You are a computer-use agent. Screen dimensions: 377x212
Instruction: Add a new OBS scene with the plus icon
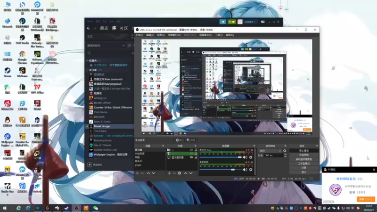point(137,173)
